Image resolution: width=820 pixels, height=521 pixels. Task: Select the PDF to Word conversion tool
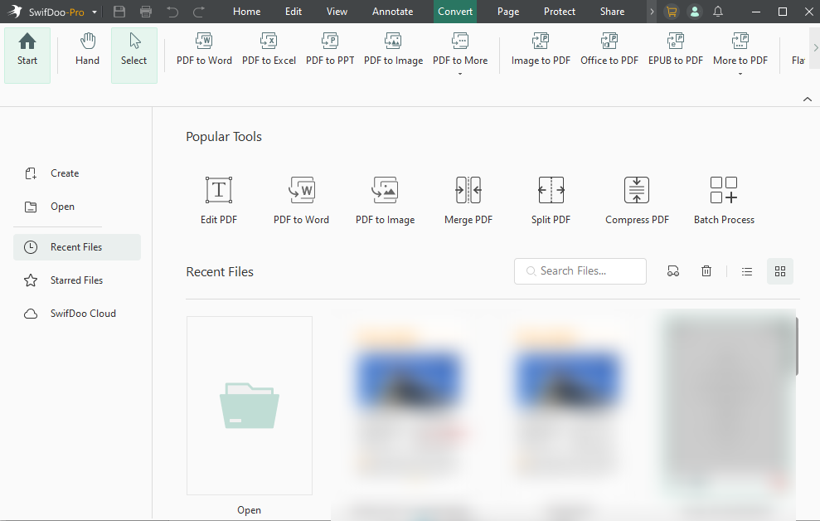(x=203, y=50)
